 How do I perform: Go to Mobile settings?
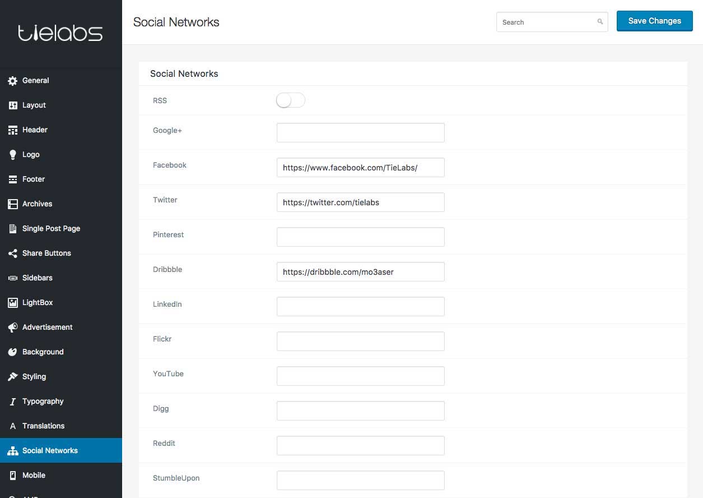pyautogui.click(x=60, y=476)
